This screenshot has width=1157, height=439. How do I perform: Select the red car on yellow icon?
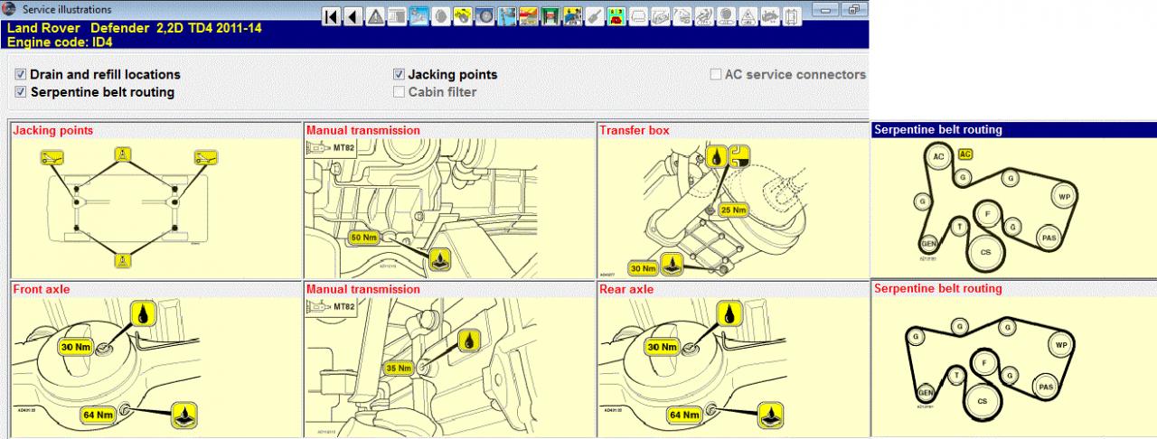[616, 16]
